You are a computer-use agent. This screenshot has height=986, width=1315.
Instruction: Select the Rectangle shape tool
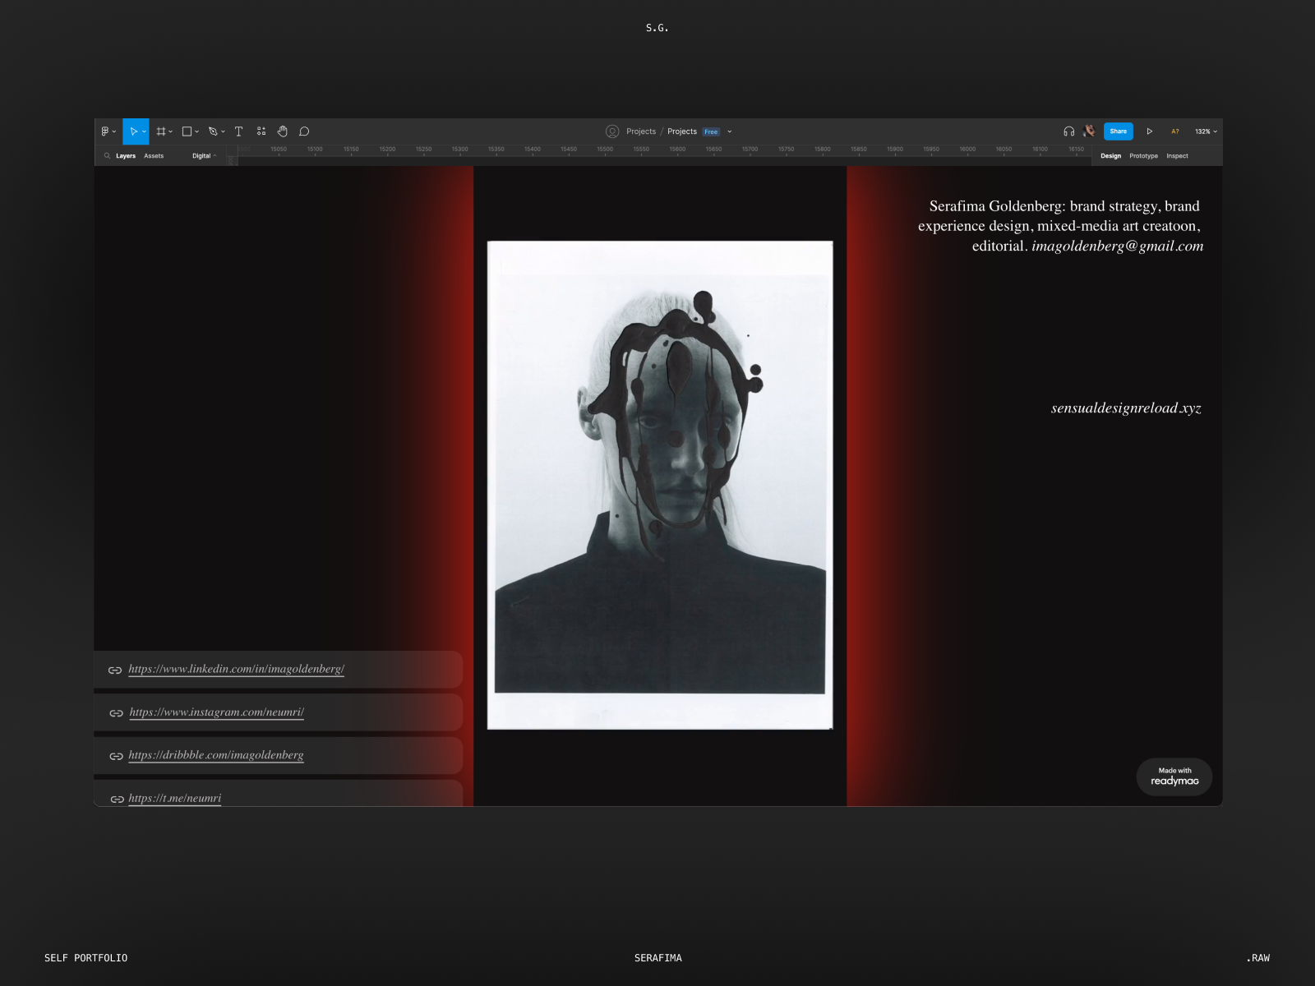187,131
